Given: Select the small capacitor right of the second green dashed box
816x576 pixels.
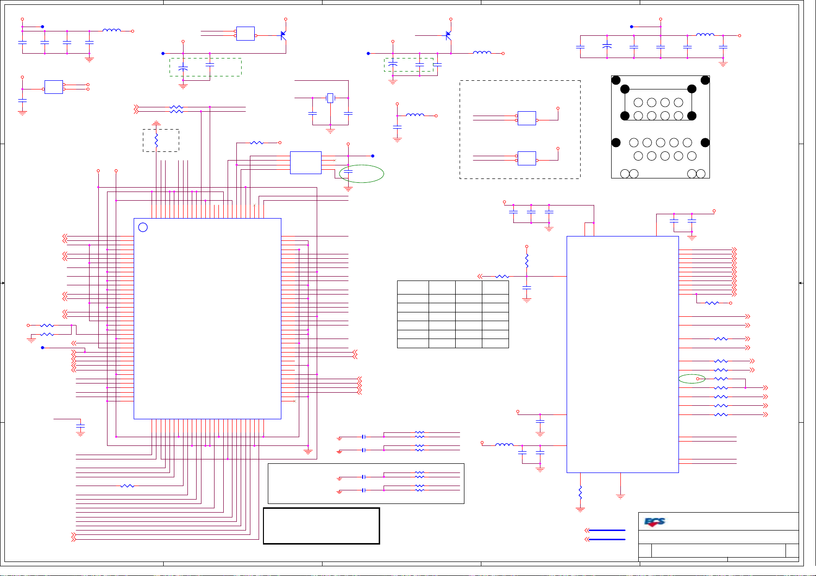Looking at the screenshot, I should pos(437,64).
